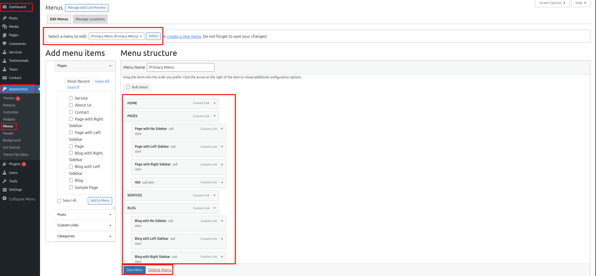Click the Posts pushpin icon

(5, 18)
